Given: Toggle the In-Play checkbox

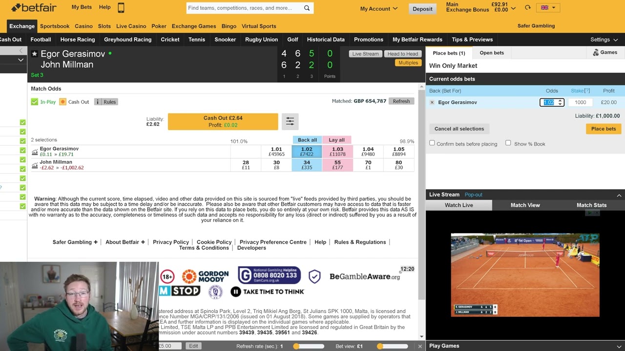Looking at the screenshot, I should [34, 102].
